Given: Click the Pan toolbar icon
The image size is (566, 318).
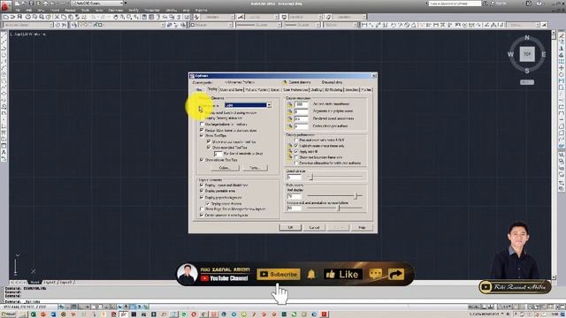Looking at the screenshot, I should point(116,17).
